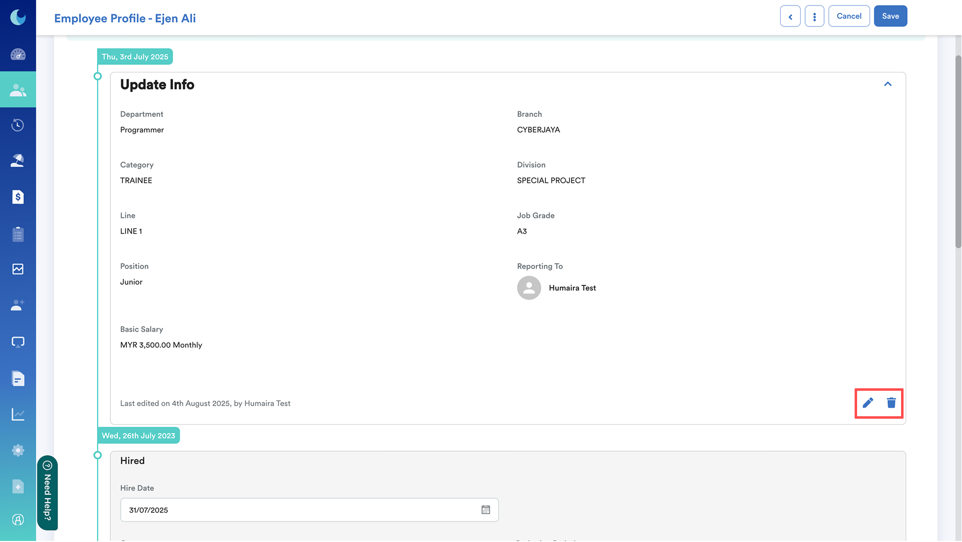Go back using the left arrow button

(790, 16)
